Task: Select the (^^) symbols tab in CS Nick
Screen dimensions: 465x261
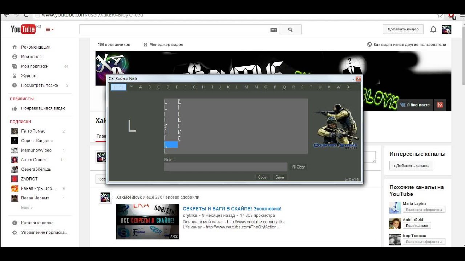Action: [118, 87]
